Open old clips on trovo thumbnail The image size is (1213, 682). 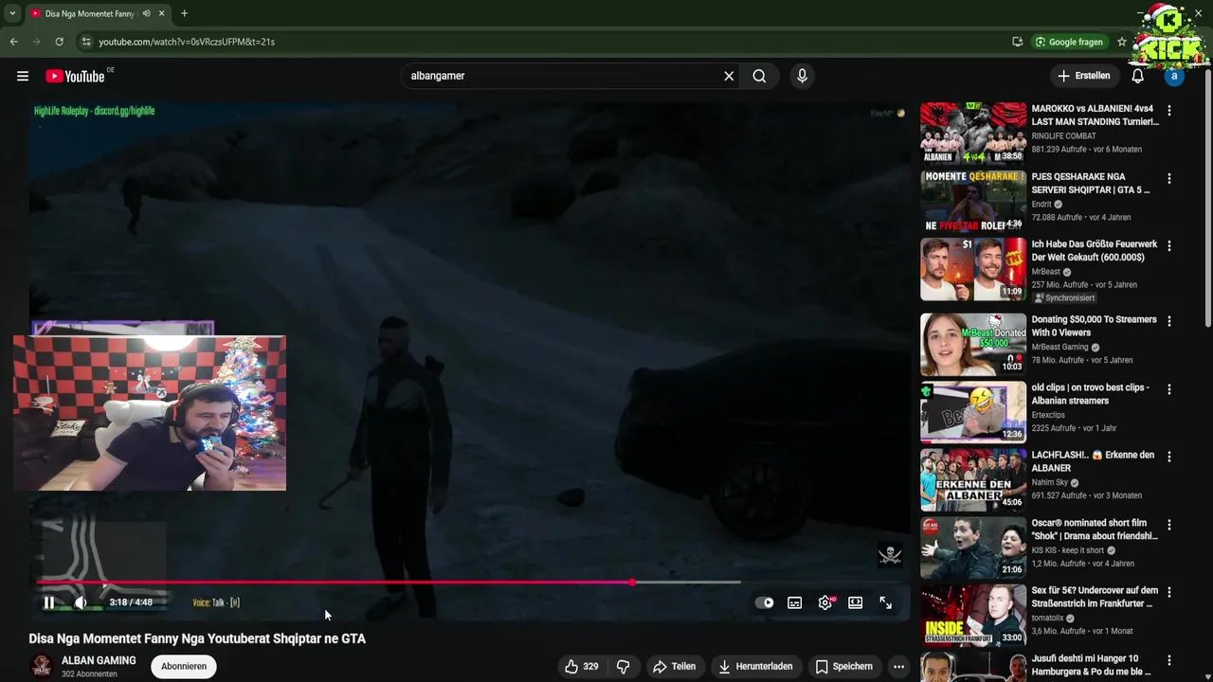click(x=973, y=411)
